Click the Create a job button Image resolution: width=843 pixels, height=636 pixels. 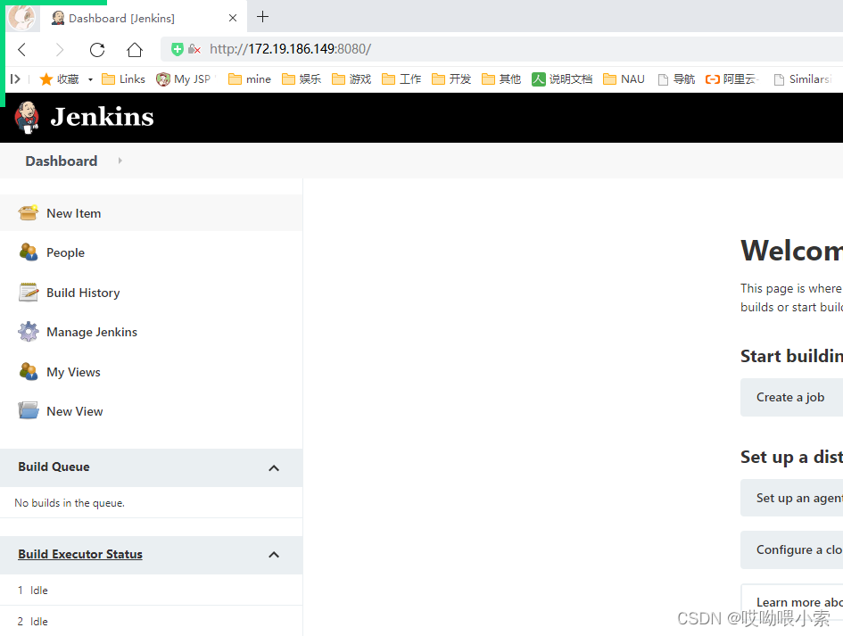(791, 397)
